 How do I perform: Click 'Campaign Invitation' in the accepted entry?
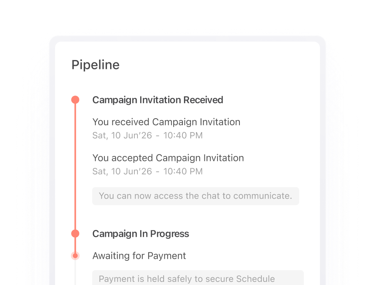point(200,158)
